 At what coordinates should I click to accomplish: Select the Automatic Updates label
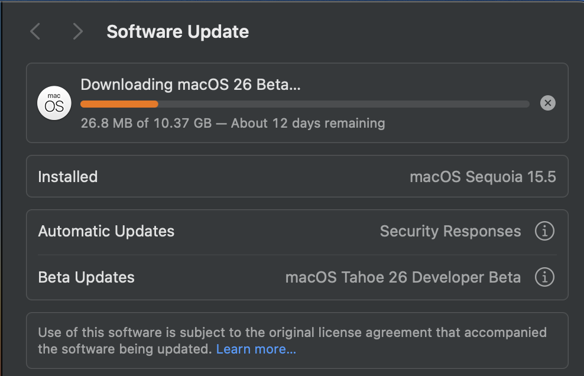click(106, 231)
